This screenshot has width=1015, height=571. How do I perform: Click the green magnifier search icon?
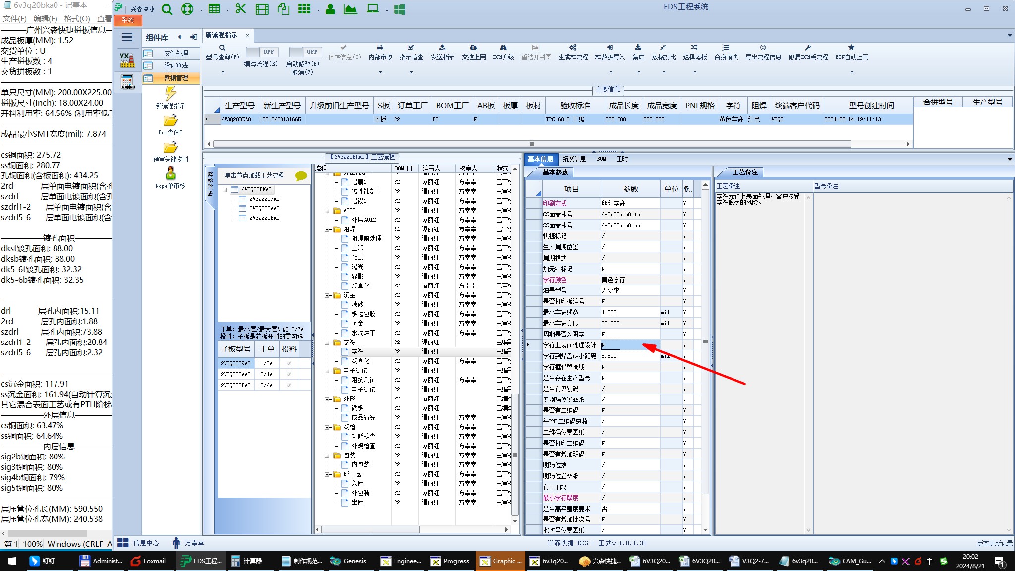167,9
